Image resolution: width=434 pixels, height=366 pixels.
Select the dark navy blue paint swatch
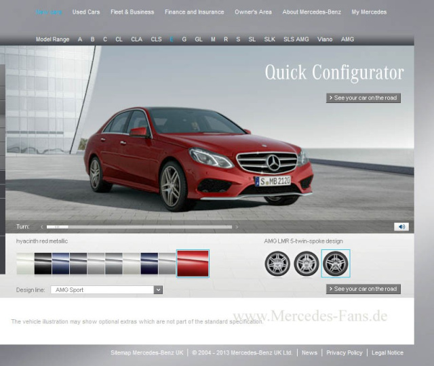149,264
